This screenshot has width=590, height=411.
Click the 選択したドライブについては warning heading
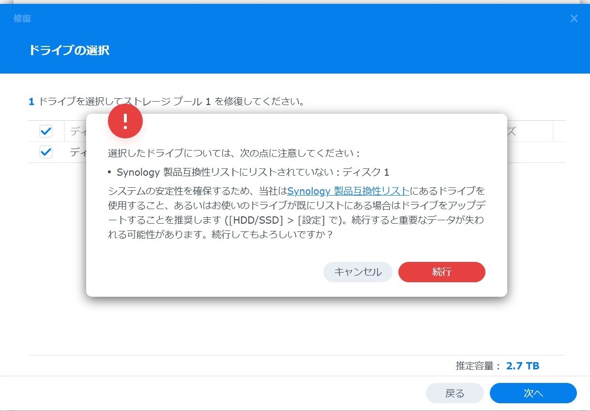tap(234, 153)
